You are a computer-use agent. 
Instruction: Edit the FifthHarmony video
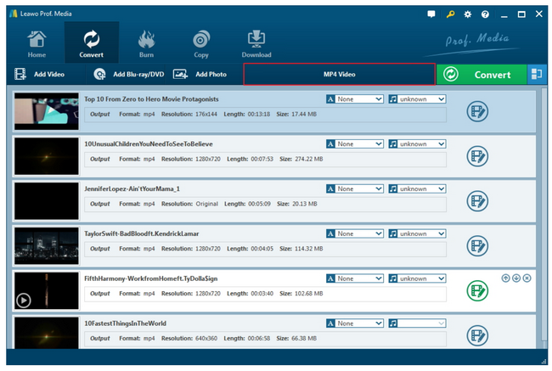point(477,290)
